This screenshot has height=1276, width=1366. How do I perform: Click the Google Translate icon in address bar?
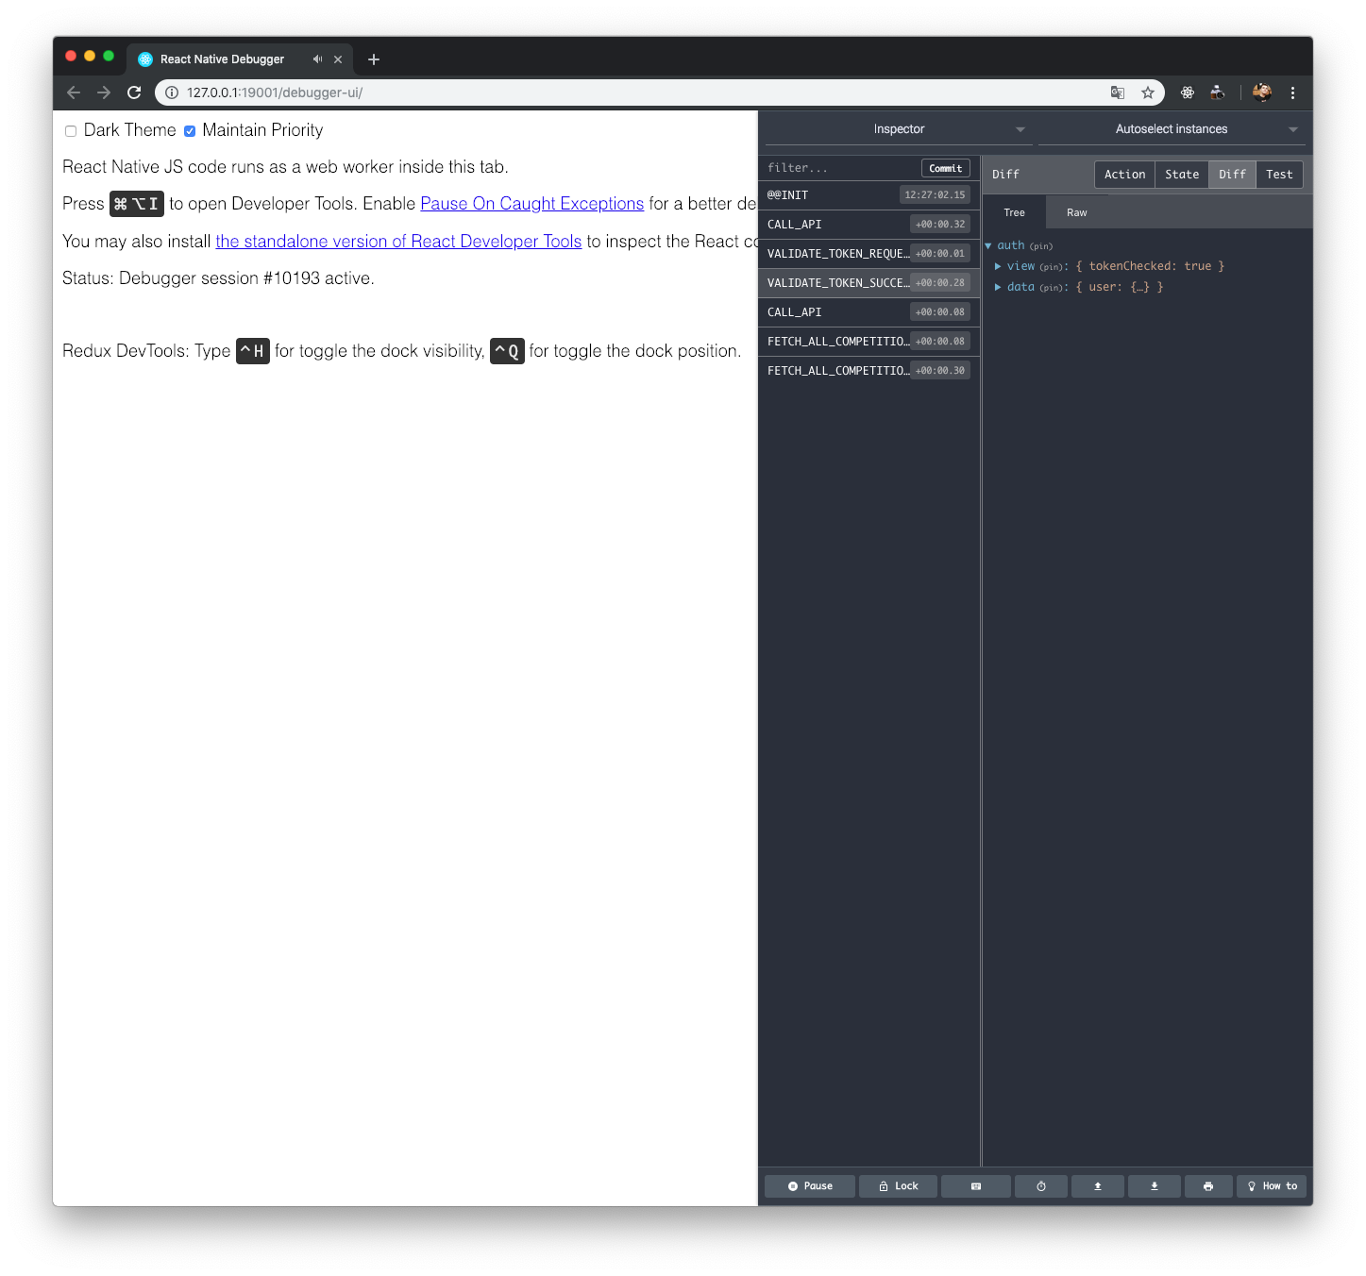click(1118, 92)
